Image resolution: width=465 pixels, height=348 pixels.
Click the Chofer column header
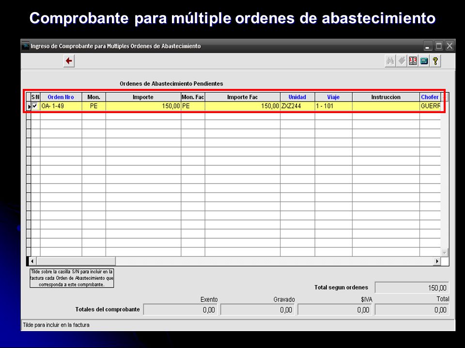[x=430, y=97]
